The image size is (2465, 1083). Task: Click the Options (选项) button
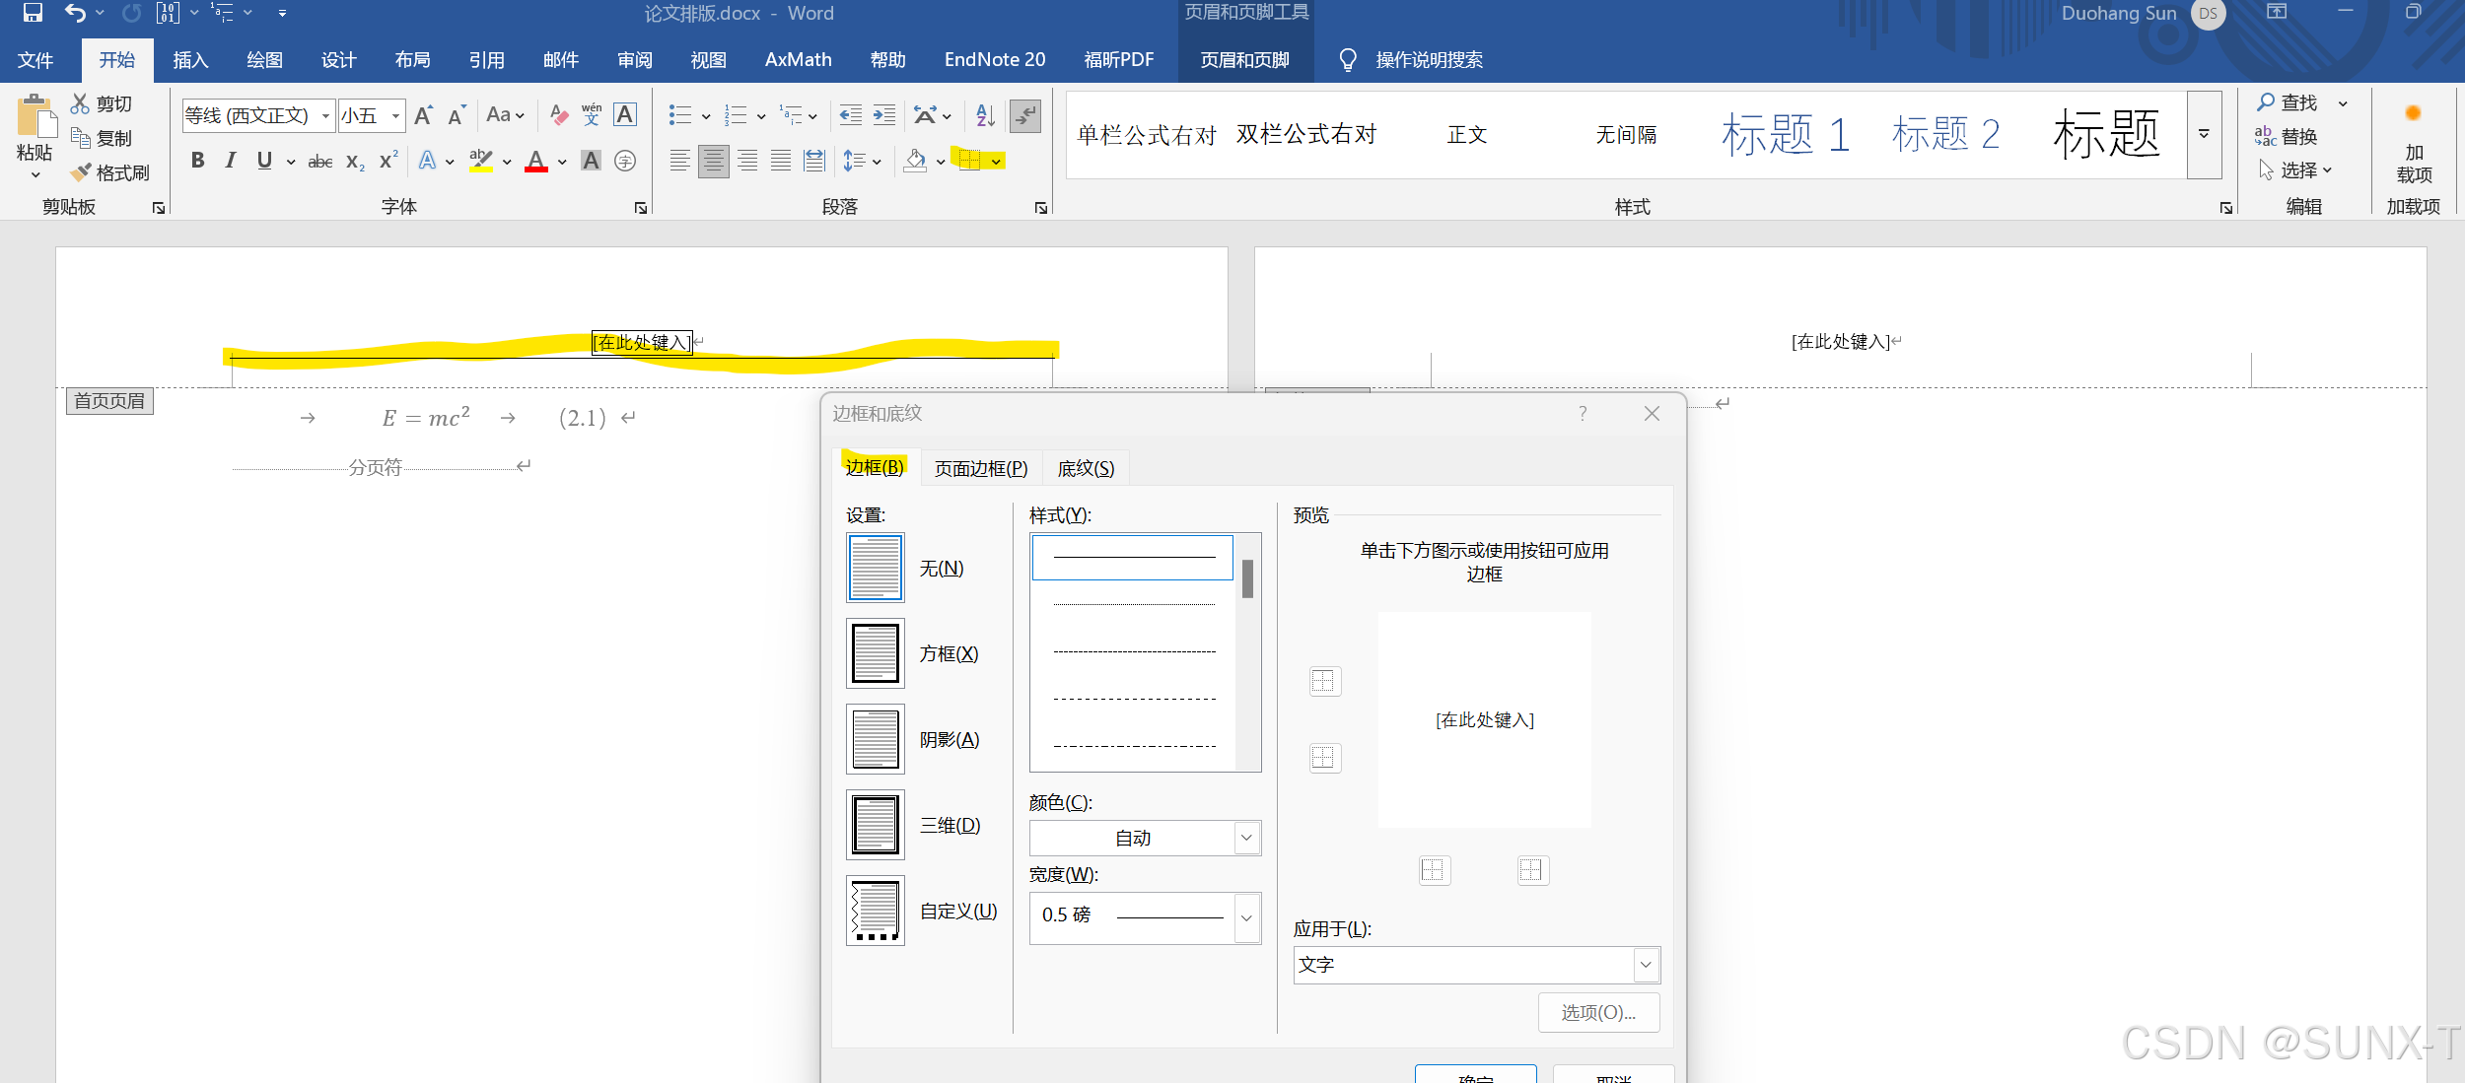tap(1597, 1012)
